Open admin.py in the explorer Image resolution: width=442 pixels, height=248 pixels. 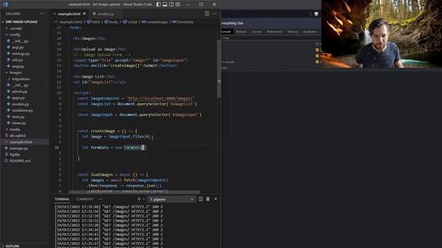(x=19, y=92)
